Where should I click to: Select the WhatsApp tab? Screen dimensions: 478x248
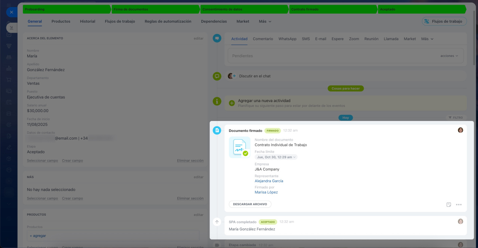[x=288, y=39]
